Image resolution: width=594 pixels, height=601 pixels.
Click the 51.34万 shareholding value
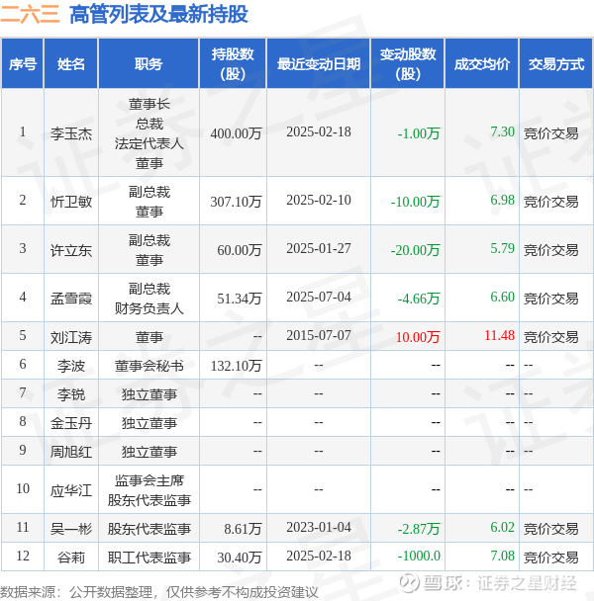pos(240,299)
